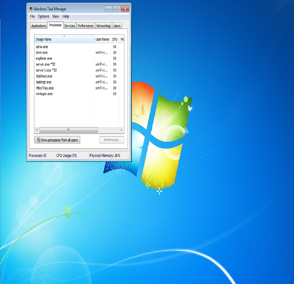Select the taskmgr.exe process
The image size is (294, 284).
pos(79,82)
